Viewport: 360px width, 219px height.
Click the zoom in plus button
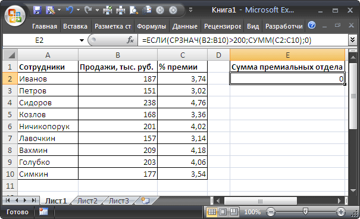point(341,212)
